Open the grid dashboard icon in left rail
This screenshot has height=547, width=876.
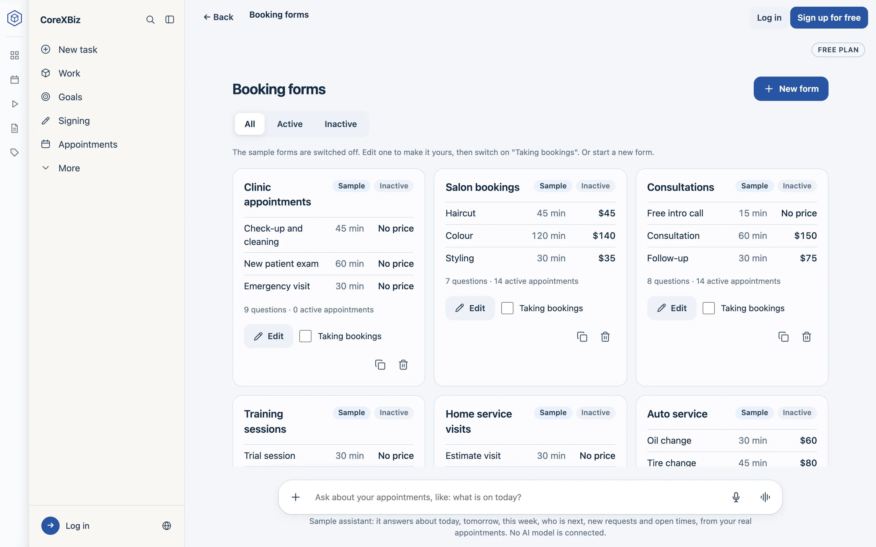pos(15,55)
